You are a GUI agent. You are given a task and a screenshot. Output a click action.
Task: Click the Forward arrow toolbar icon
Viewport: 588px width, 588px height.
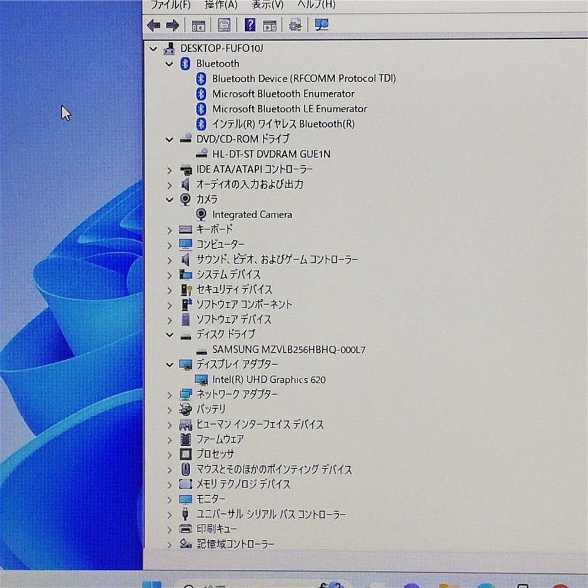[x=172, y=25]
